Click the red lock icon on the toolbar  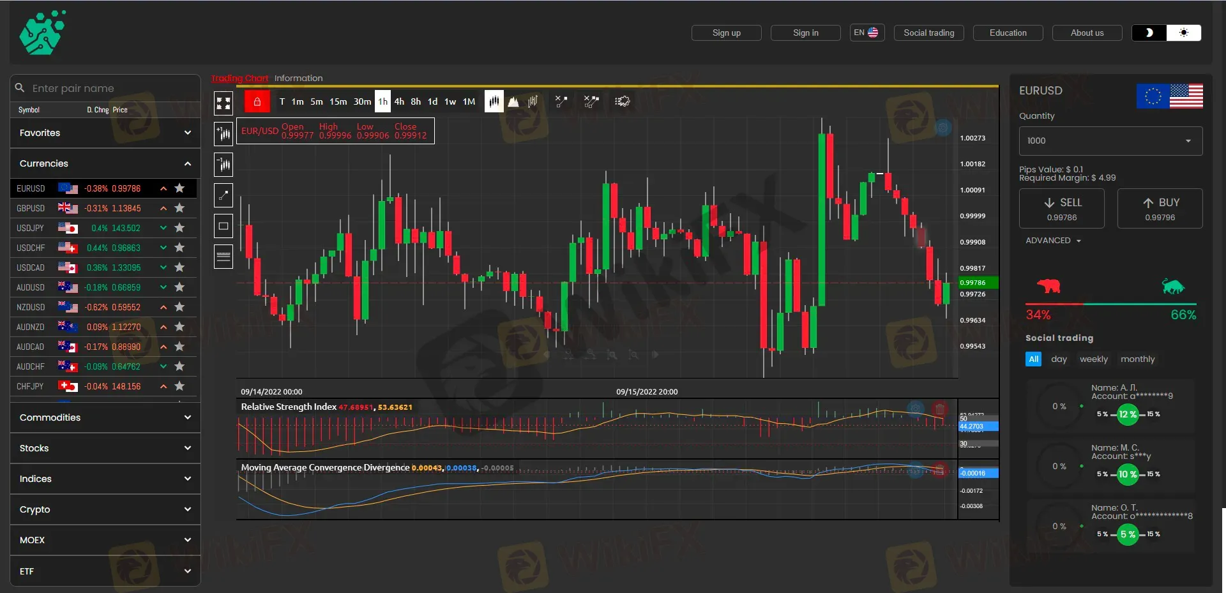tap(257, 101)
